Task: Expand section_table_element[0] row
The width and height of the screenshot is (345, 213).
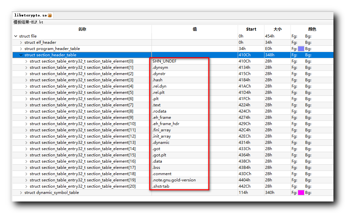Action: pyautogui.click(x=26, y=61)
